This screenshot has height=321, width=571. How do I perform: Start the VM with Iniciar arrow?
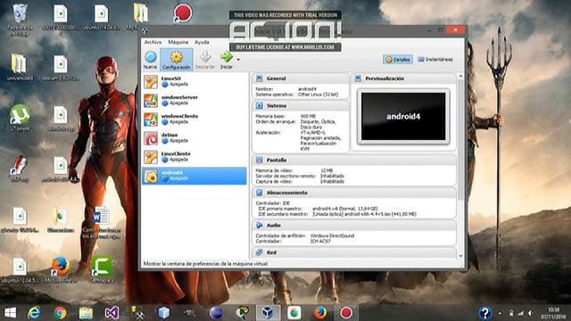226,60
